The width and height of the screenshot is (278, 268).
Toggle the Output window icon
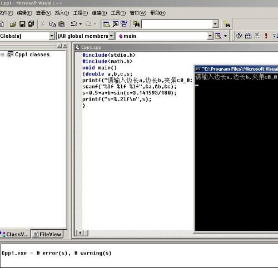pyautogui.click(x=116, y=24)
